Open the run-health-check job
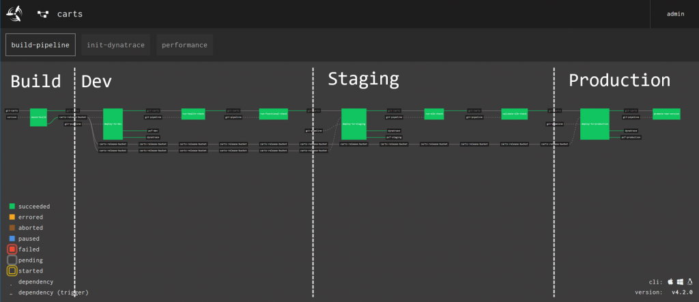699x302 pixels. coord(193,114)
